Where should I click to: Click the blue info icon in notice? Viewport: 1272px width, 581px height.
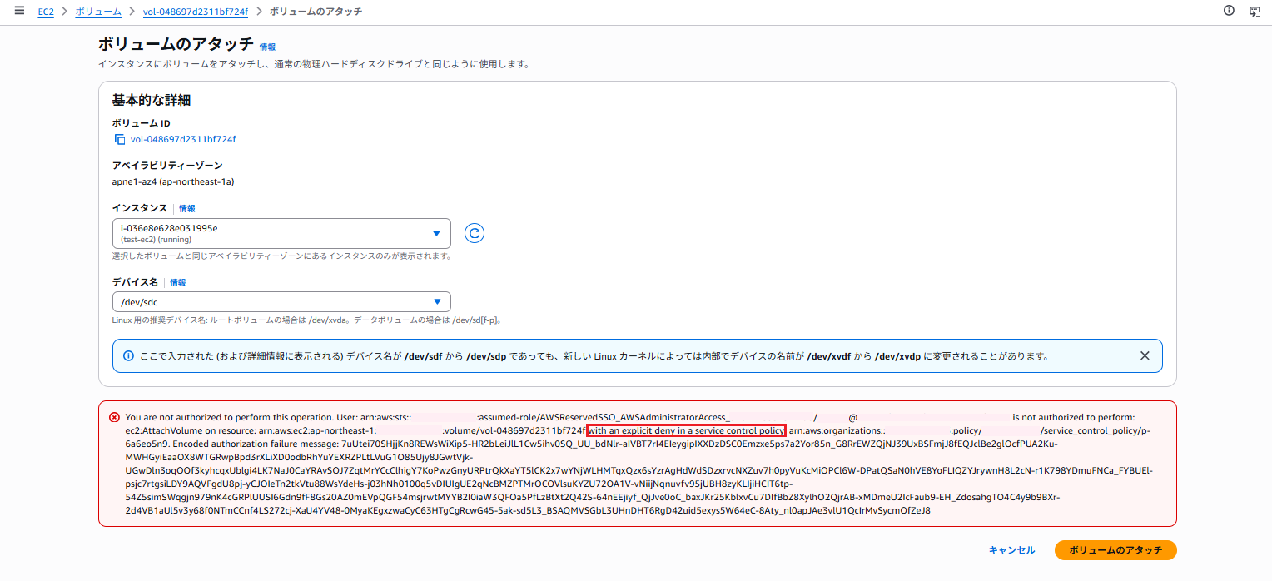[128, 355]
